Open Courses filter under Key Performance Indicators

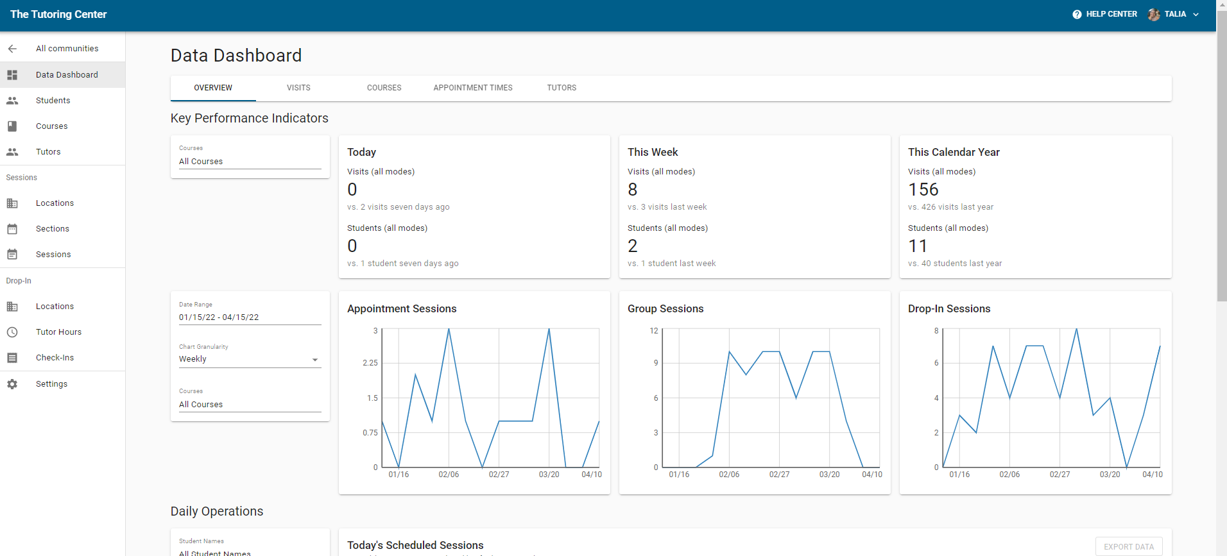pyautogui.click(x=250, y=162)
